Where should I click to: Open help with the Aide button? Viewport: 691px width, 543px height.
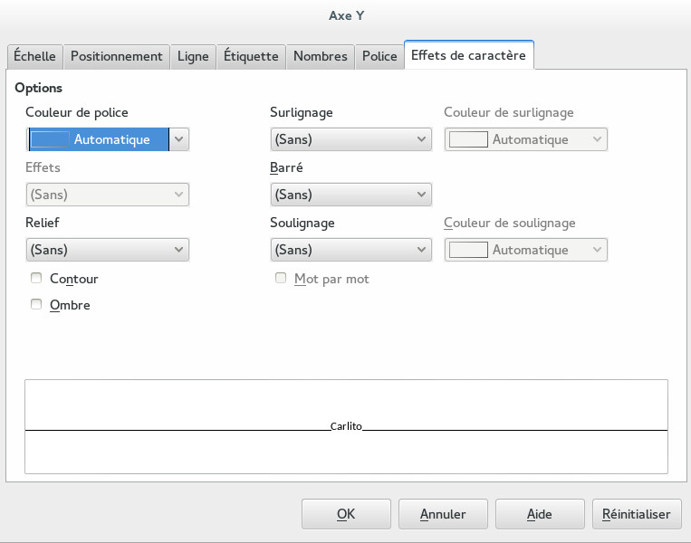(540, 514)
